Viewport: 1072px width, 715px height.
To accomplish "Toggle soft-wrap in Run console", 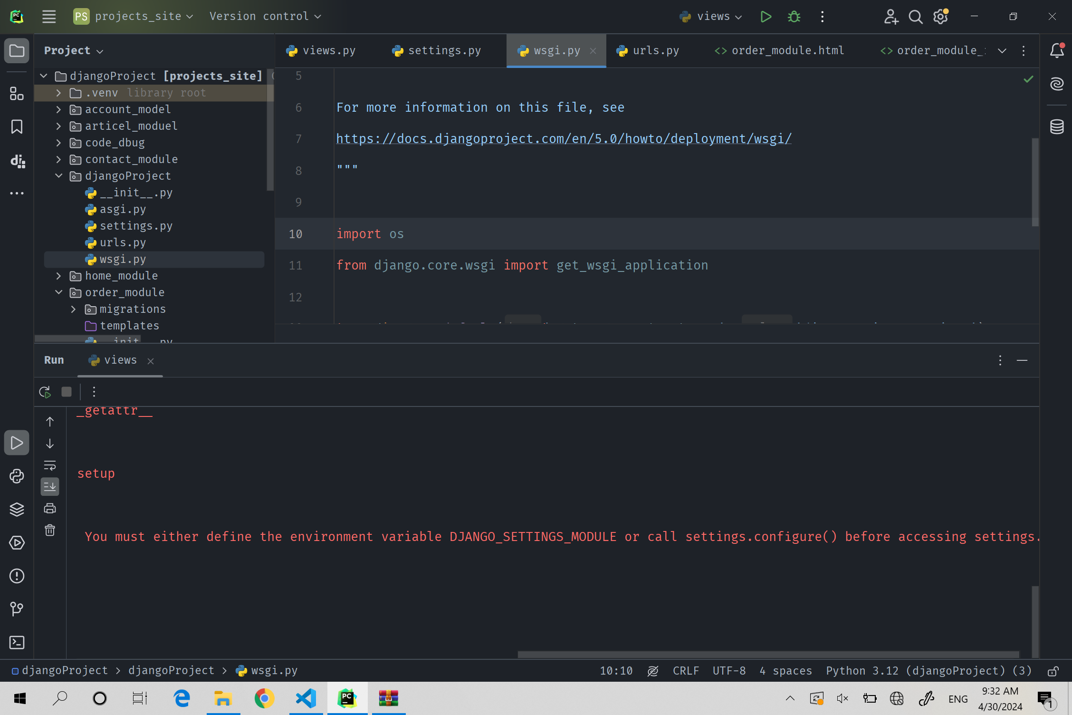I will pyautogui.click(x=50, y=465).
